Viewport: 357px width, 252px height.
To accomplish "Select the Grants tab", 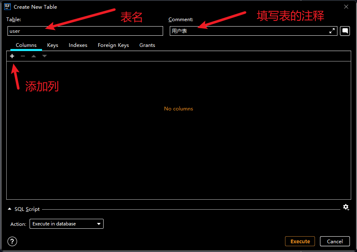I will (147, 45).
